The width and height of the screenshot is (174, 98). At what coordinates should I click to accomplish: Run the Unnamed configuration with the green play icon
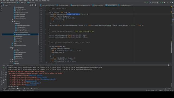point(160,3)
